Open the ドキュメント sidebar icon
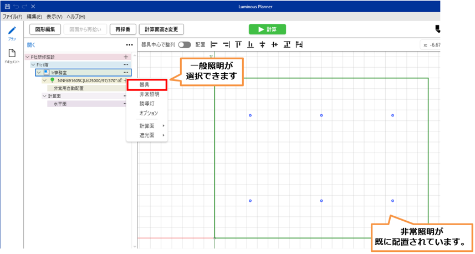This screenshot has height=254, width=475. 12,54
